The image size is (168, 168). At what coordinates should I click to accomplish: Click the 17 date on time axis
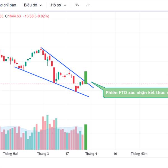tap(67, 154)
